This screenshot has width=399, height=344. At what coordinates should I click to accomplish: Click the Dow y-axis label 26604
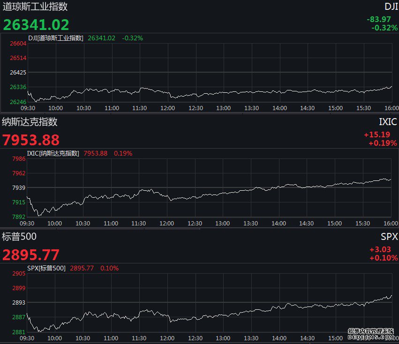(x=18, y=44)
